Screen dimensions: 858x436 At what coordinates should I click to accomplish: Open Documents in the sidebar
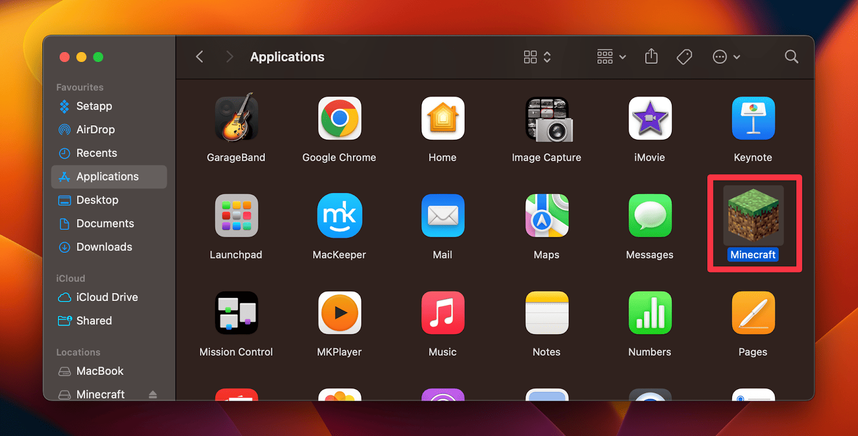(x=109, y=224)
